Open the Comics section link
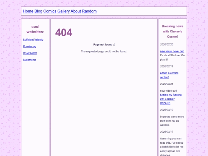This screenshot has width=208, height=156. 50,11
